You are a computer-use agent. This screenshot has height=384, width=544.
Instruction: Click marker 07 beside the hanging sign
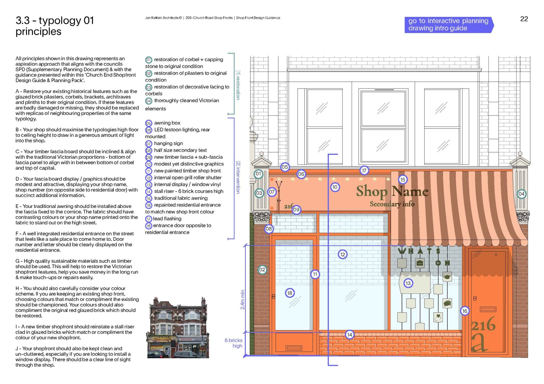271,192
